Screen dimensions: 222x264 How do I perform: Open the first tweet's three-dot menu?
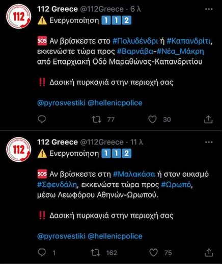pos(209,9)
